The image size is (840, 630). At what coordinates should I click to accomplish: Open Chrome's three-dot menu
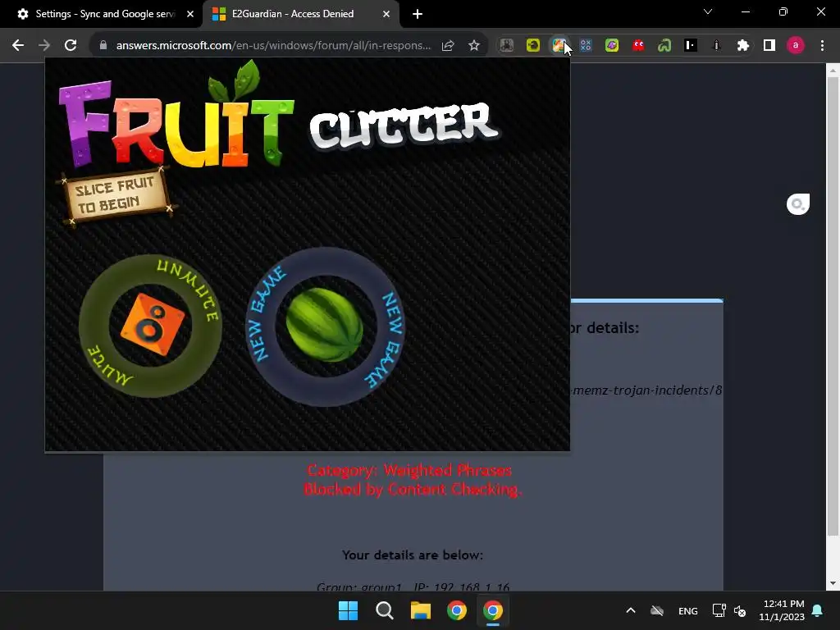822,46
